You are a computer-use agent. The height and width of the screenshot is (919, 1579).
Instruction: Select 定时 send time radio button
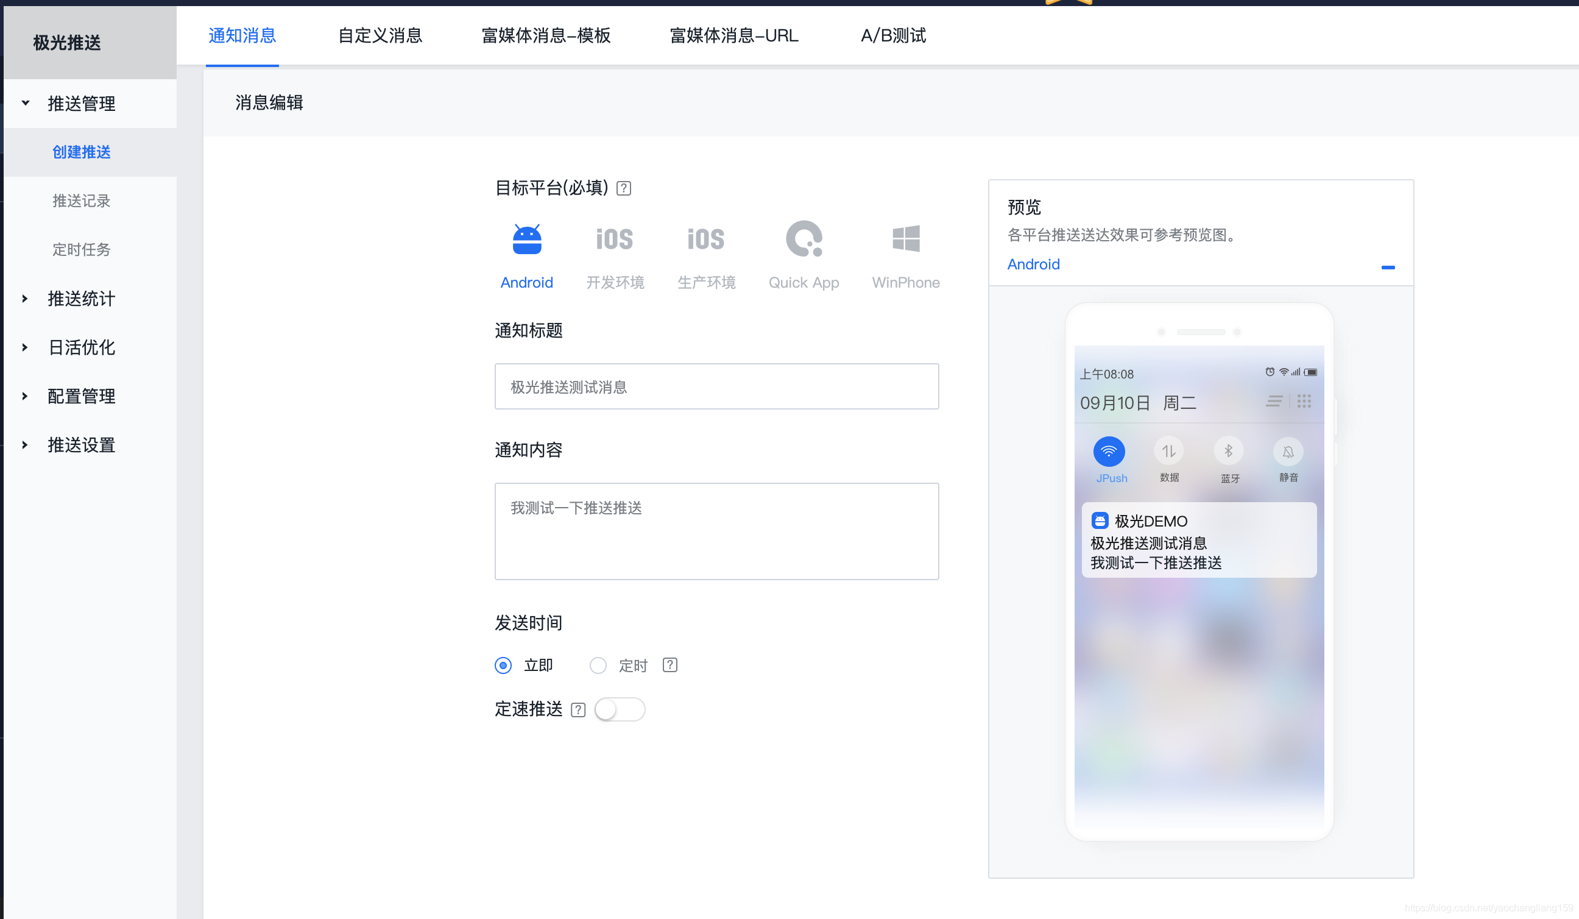click(x=598, y=665)
